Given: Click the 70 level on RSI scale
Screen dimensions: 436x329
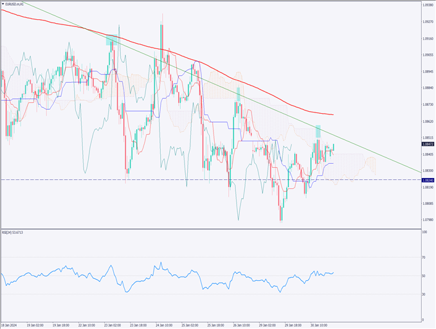Looking at the screenshot, I should pyautogui.click(x=424, y=258).
